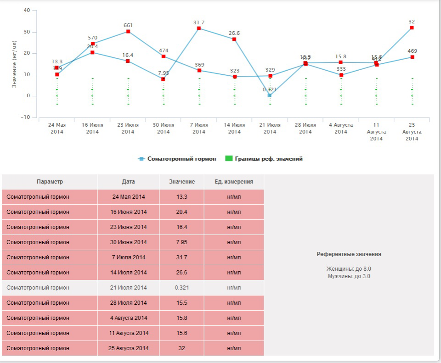This screenshot has width=441, height=363.
Task: Click the Ед. измерения column header
Action: [x=234, y=182]
